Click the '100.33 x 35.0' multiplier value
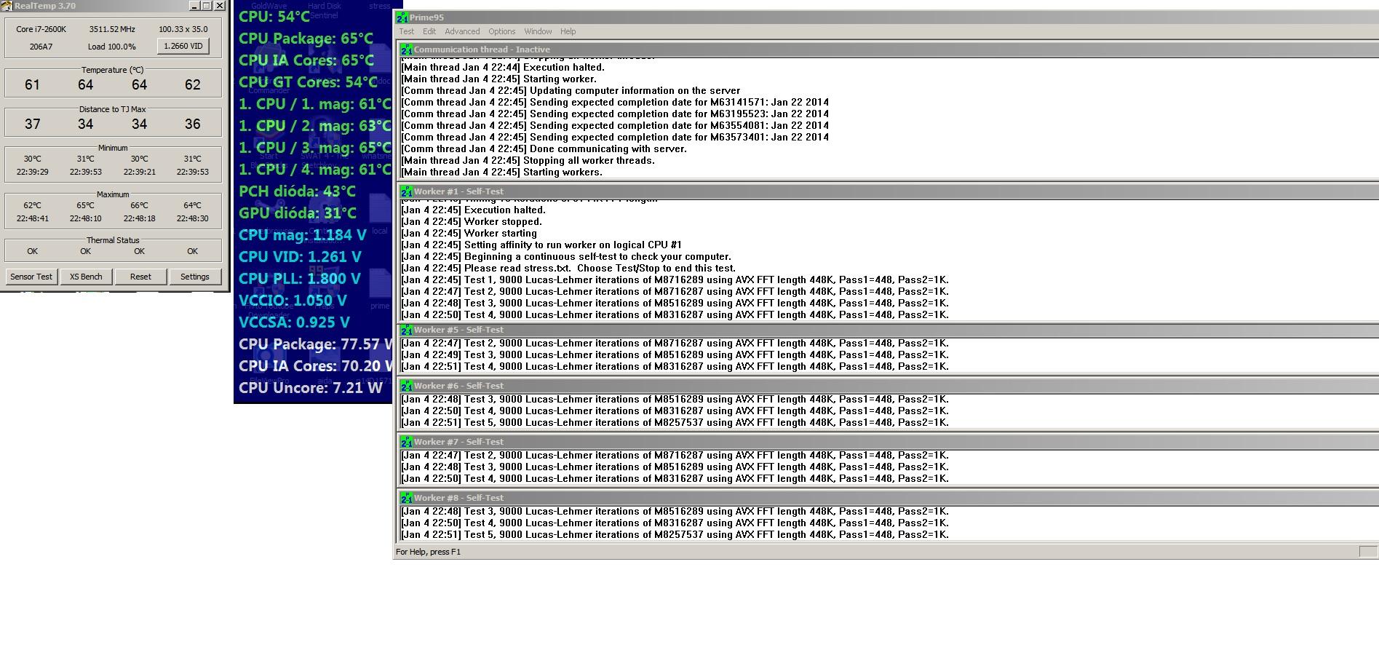The height and width of the screenshot is (666, 1379). [x=183, y=29]
